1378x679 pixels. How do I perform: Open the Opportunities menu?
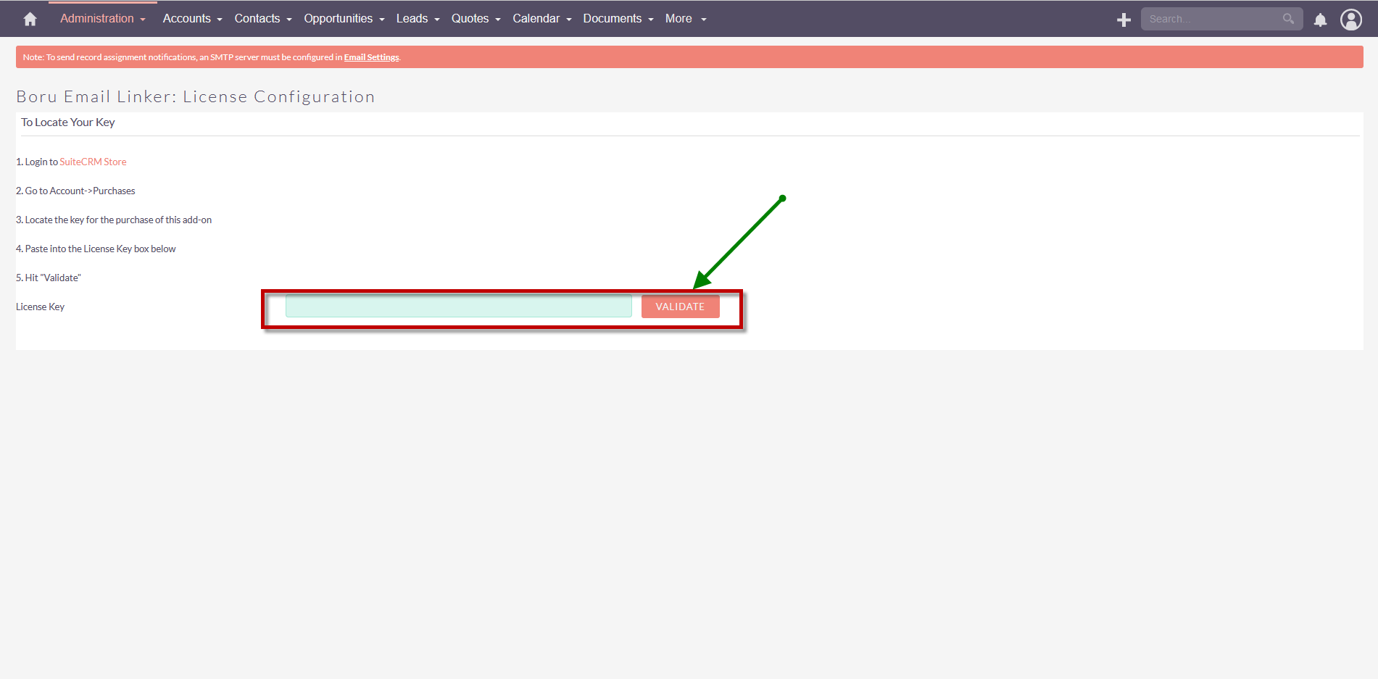(x=338, y=19)
